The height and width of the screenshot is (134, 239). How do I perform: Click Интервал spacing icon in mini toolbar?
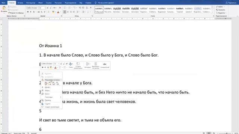click(x=88, y=65)
